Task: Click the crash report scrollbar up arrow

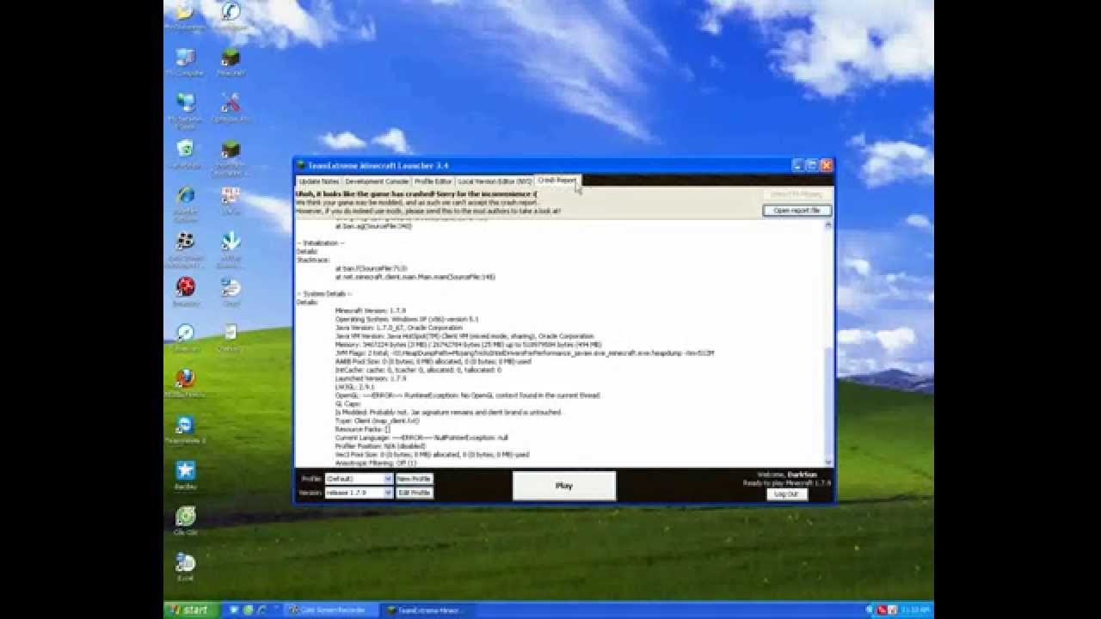Action: tap(829, 224)
